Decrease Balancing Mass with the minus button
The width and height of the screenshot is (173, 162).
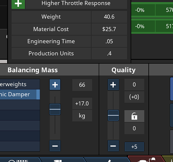[55, 146]
